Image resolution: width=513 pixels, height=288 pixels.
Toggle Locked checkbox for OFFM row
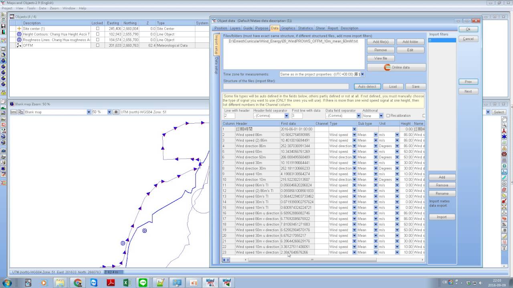pyautogui.click(x=97, y=46)
